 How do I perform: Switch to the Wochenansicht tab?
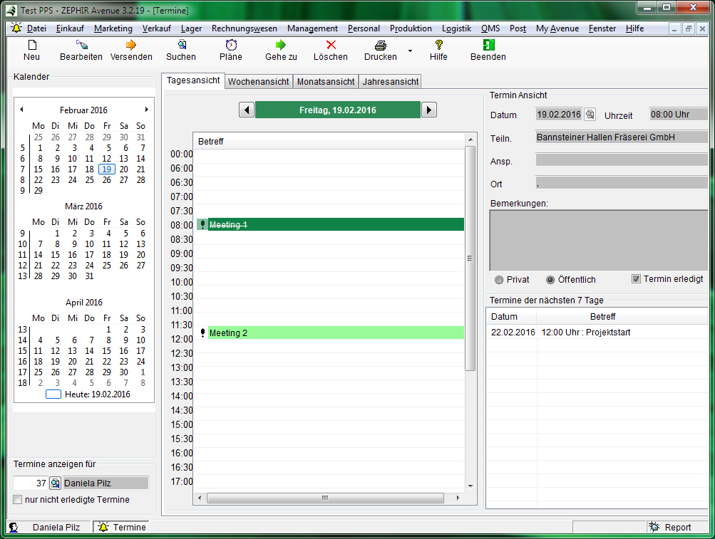tap(259, 82)
